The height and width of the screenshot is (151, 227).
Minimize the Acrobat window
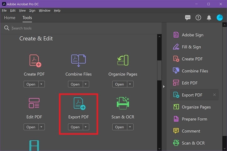click(196, 4)
